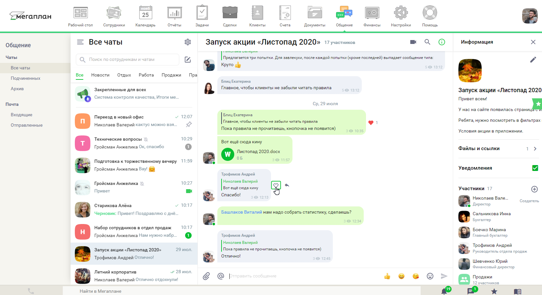Select the Все tab
The height and width of the screenshot is (295, 542).
click(80, 75)
